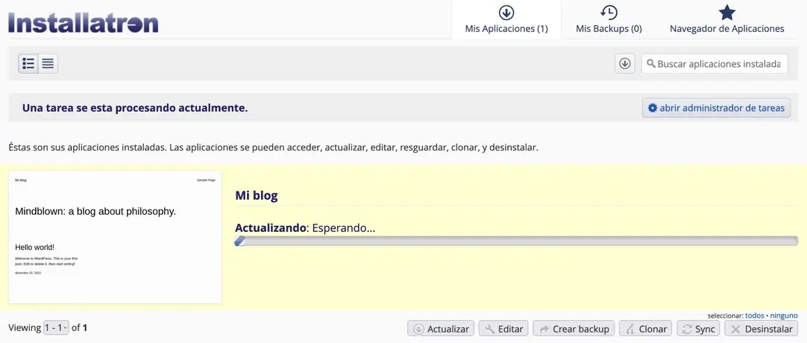Click the Editar button
This screenshot has width=807, height=343.
coord(503,329)
